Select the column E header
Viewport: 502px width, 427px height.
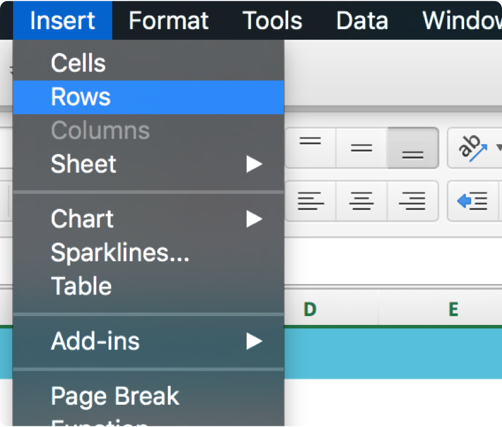point(453,309)
